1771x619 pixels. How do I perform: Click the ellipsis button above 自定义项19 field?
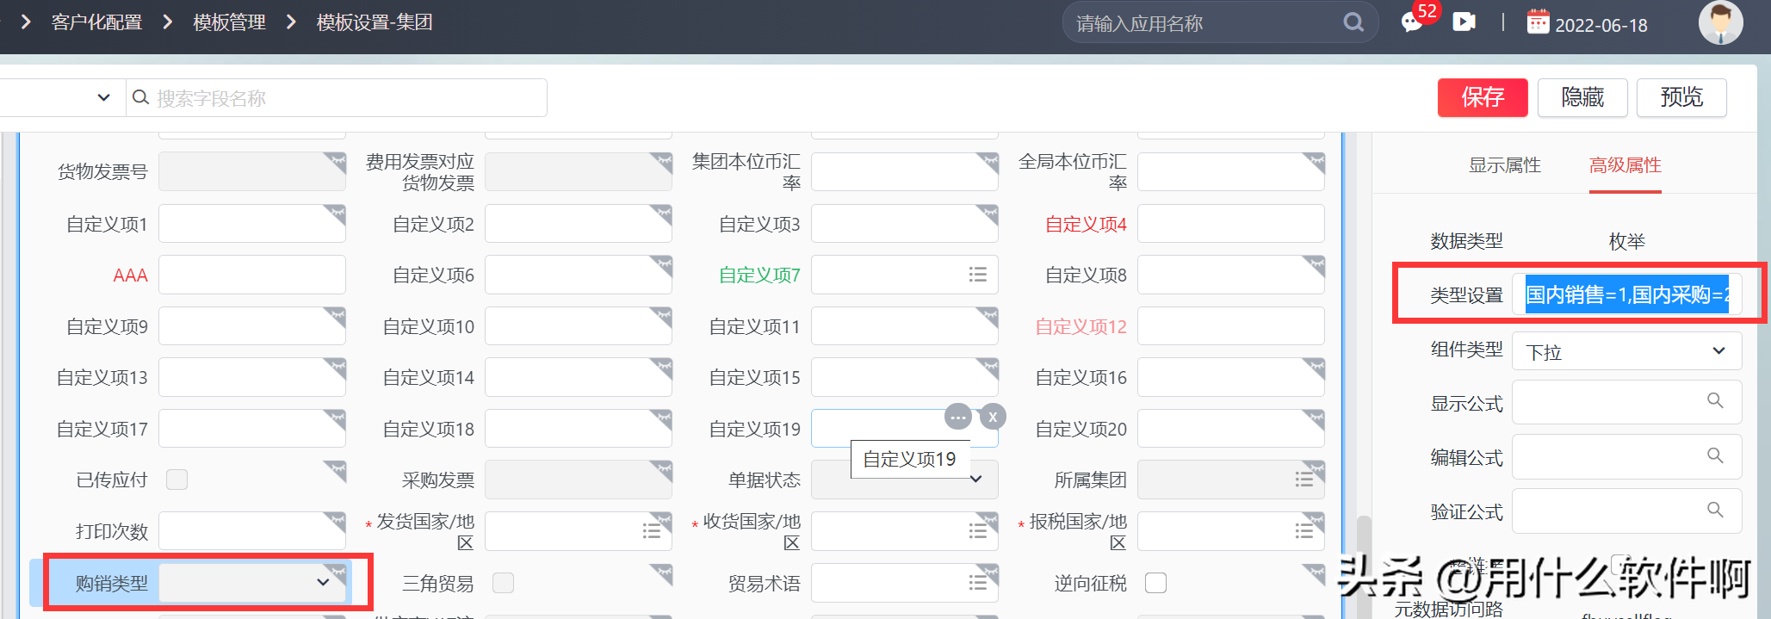pos(957,417)
